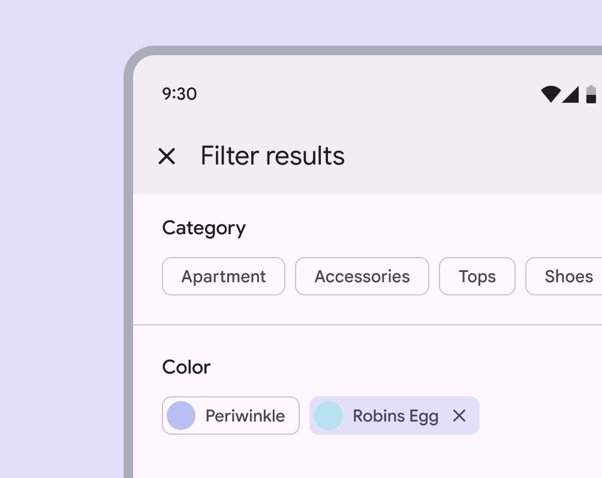Click the Filter results title
Screen dimensions: 602x478
coord(273,156)
